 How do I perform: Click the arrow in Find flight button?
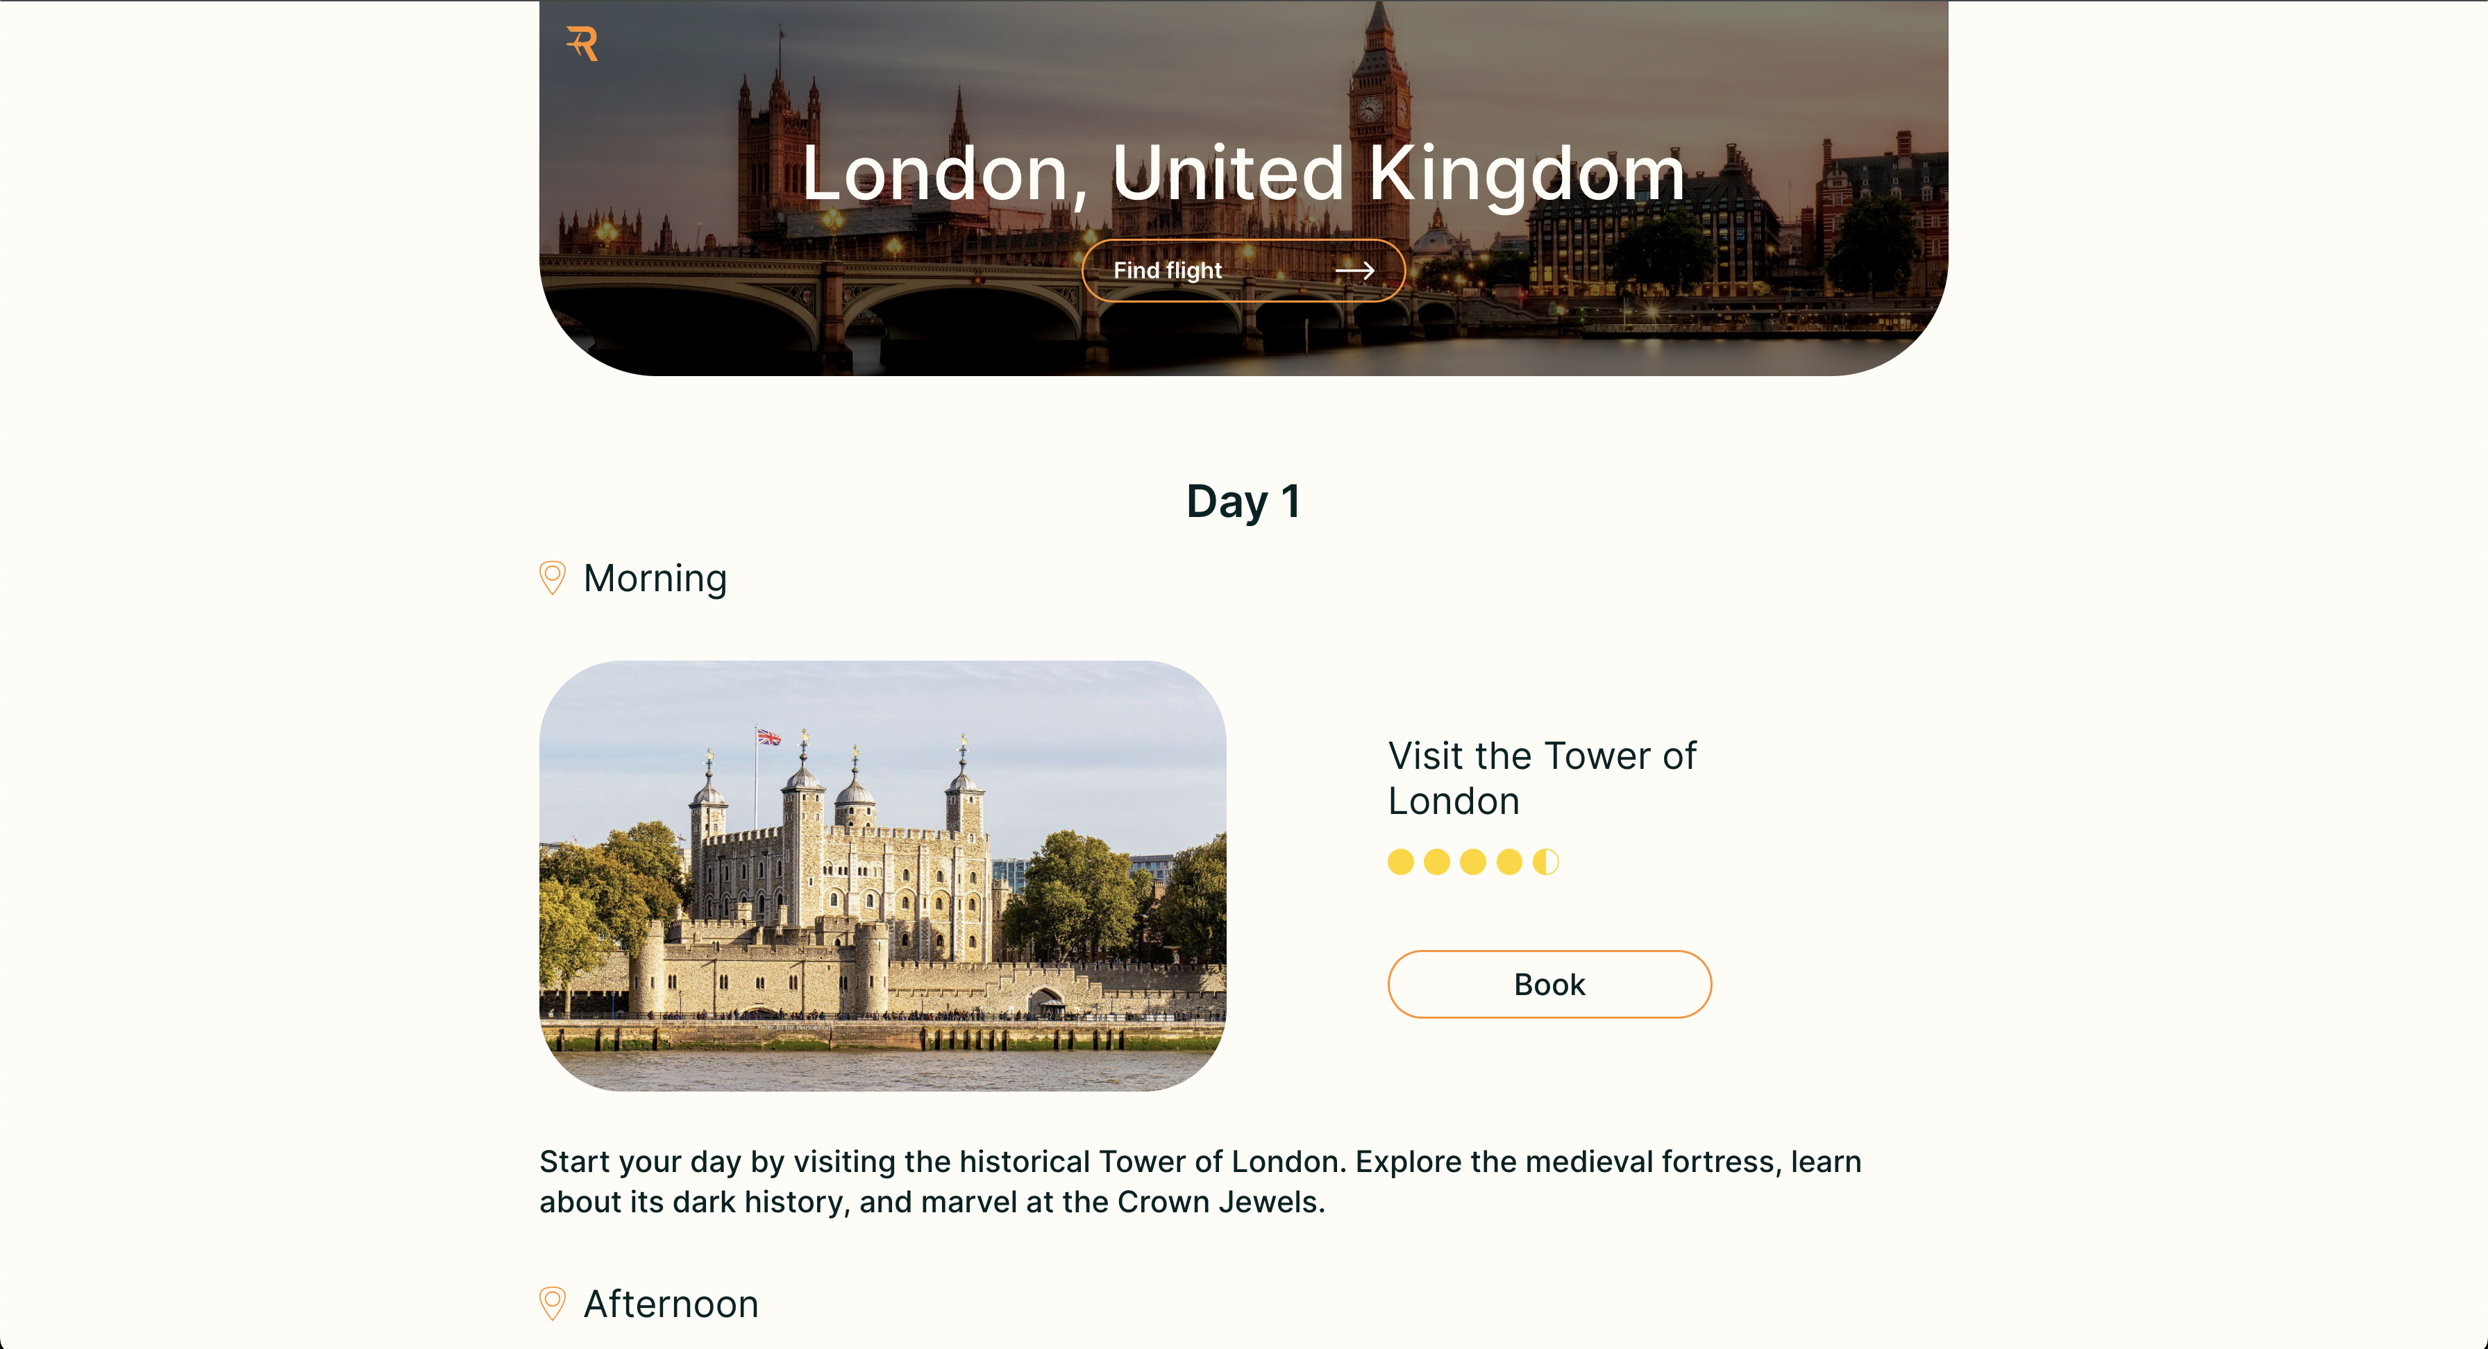pos(1354,271)
